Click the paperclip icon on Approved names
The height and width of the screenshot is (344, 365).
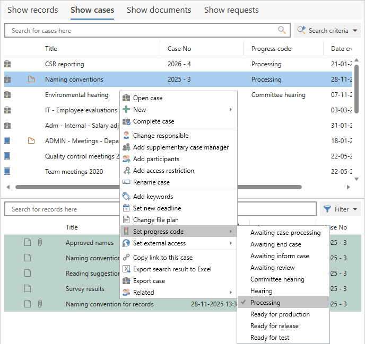click(40, 243)
